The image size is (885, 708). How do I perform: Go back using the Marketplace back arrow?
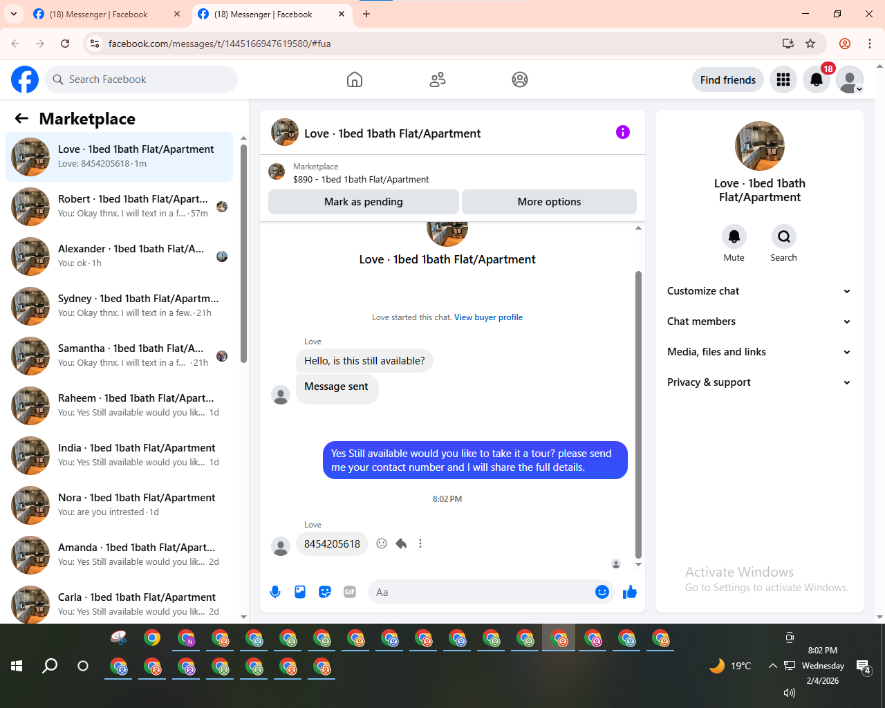(x=21, y=118)
